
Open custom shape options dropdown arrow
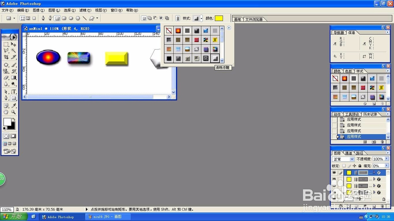pos(97,18)
